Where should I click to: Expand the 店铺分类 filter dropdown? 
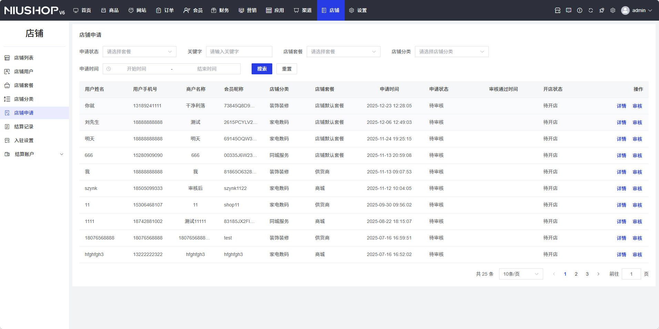pyautogui.click(x=452, y=52)
